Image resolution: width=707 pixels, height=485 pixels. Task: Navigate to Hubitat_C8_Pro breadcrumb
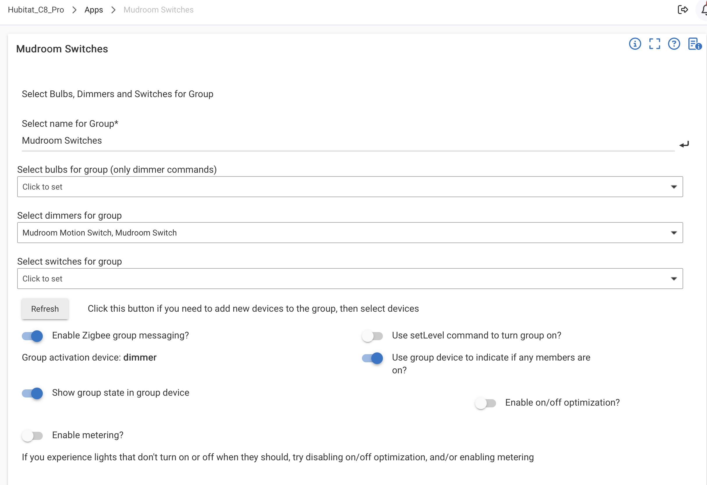(36, 10)
